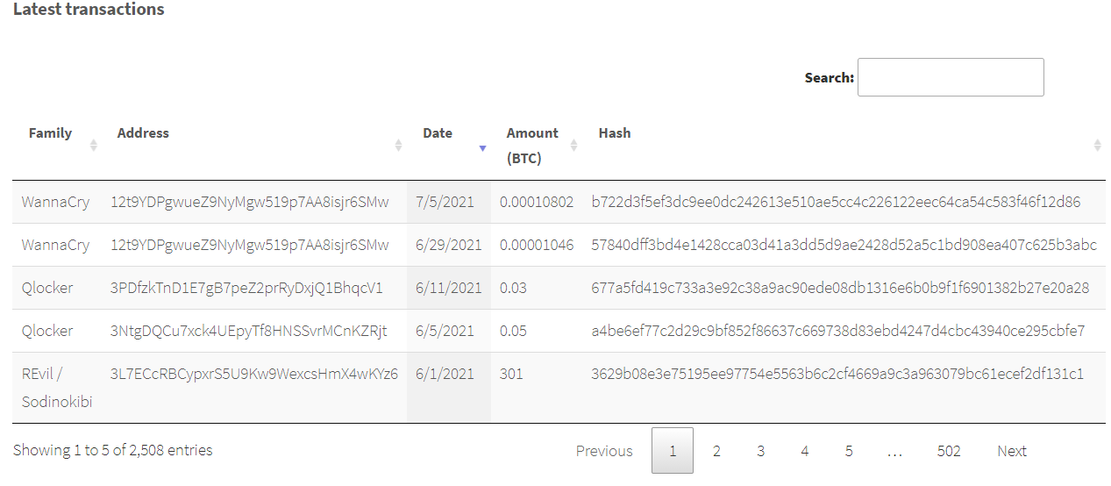Click the hash beginning with 3629b08e3e75195e
1111x486 pixels.
coord(837,374)
